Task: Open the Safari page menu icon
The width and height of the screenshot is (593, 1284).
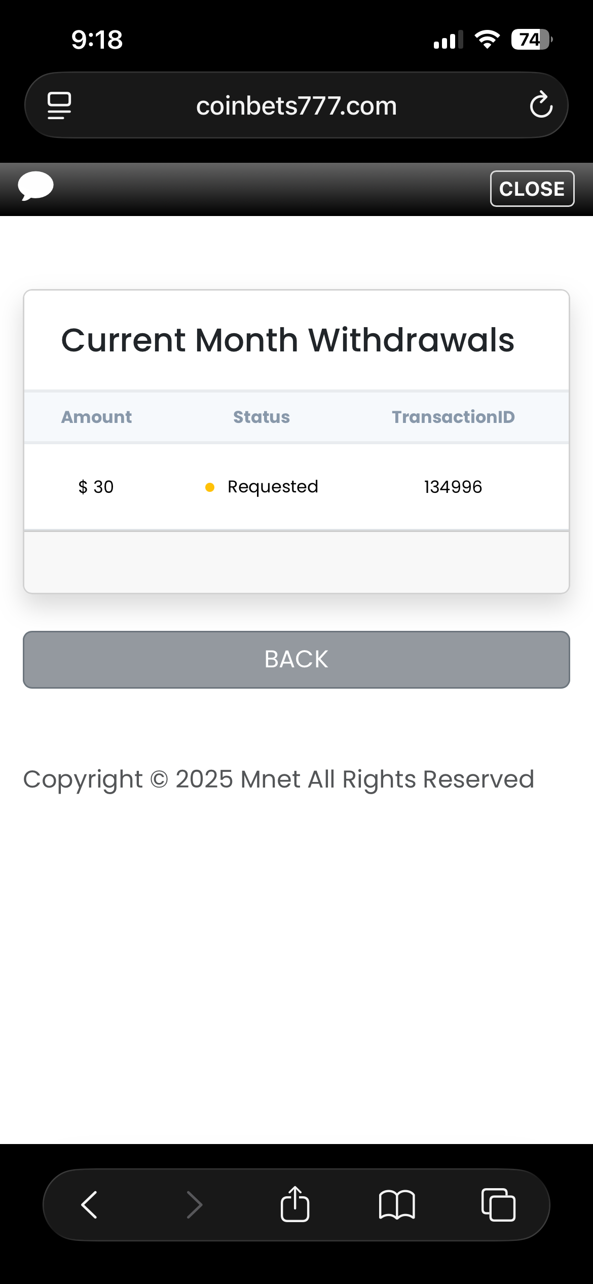Action: point(59,105)
